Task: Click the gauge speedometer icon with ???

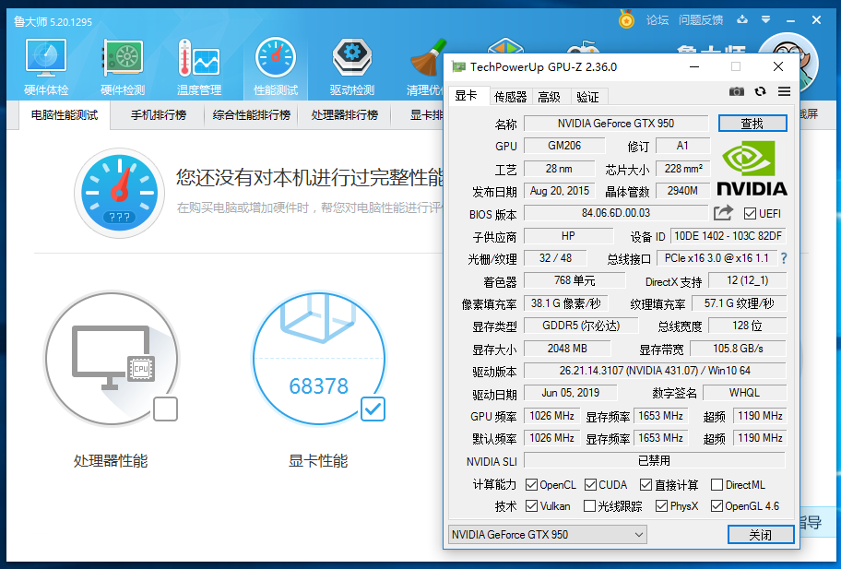Action: pyautogui.click(x=119, y=193)
